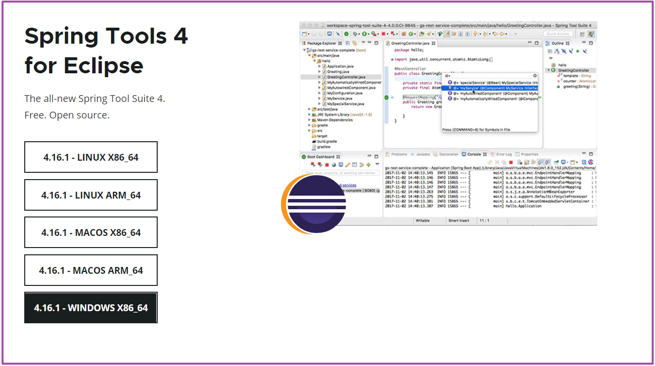
Task: Click the green Run button in toolbar
Action: (364, 34)
